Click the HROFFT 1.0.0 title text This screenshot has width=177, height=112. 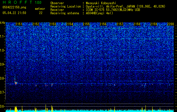coord(22,2)
